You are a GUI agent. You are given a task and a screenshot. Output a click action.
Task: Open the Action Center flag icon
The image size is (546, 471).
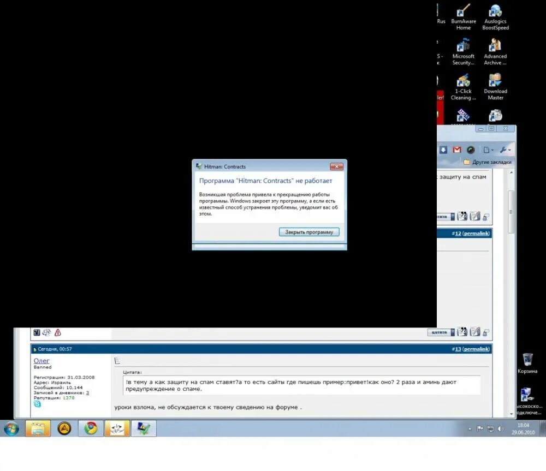[480, 428]
